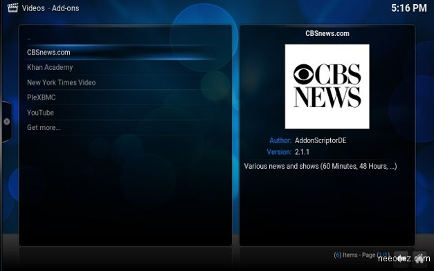
Task: Click the AddonScriptorDE author name
Action: pyautogui.click(x=320, y=140)
